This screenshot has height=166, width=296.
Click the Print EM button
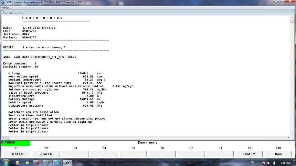click(x=249, y=154)
